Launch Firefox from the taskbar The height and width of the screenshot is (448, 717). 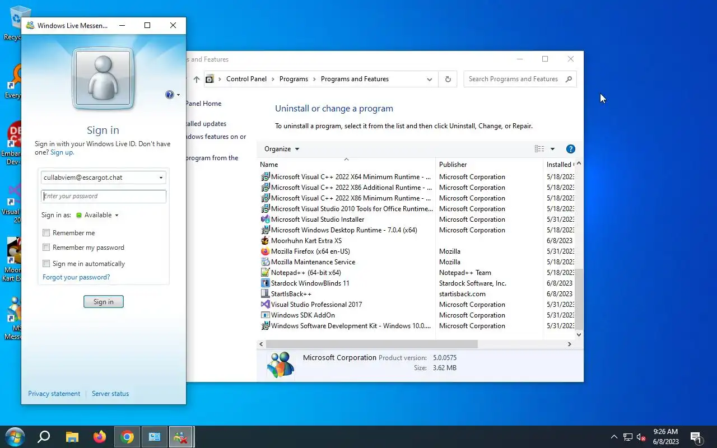tap(100, 437)
